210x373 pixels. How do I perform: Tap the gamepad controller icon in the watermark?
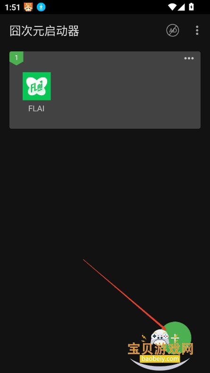[x=160, y=337]
